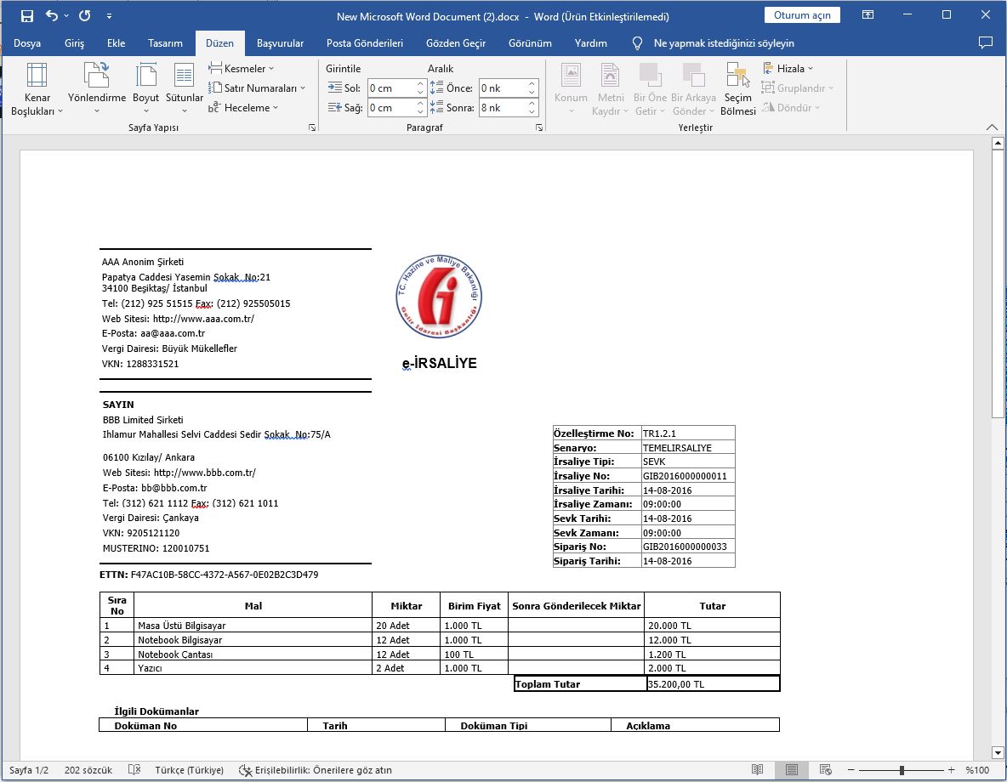Click the Oturum açın sign-in button
The image size is (1007, 782).
point(802,15)
